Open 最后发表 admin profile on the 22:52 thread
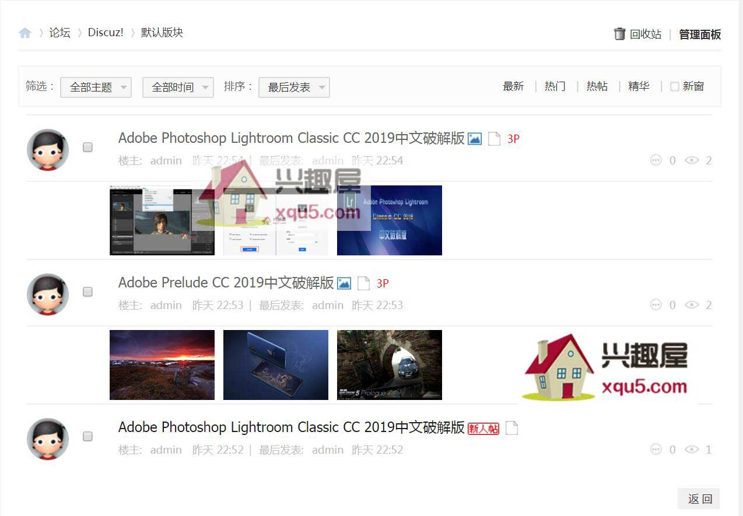Image resolution: width=743 pixels, height=516 pixels. coord(328,450)
